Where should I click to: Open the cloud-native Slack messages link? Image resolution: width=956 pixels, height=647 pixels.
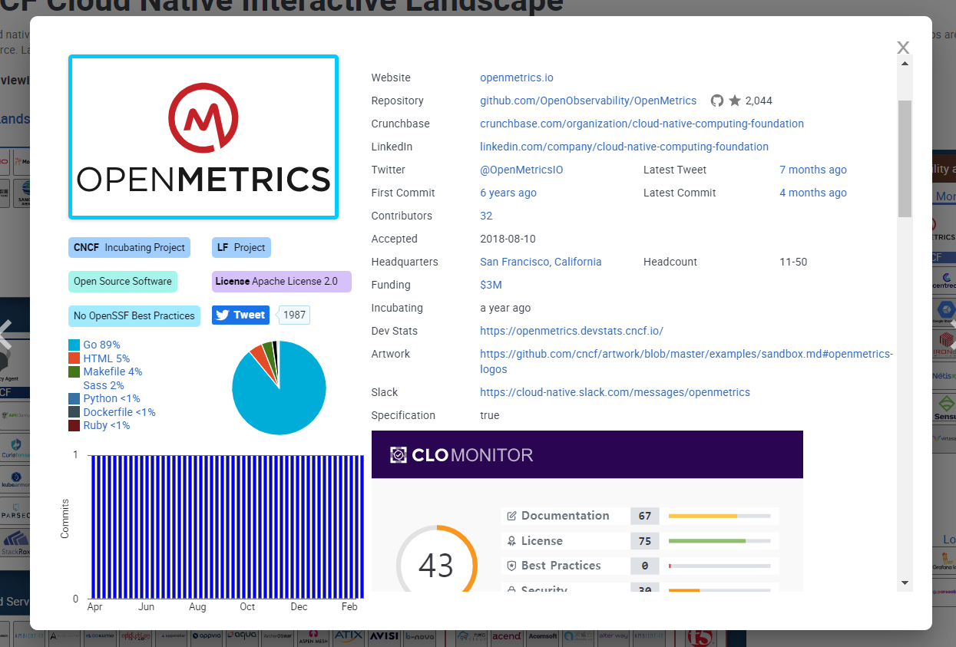pos(615,392)
